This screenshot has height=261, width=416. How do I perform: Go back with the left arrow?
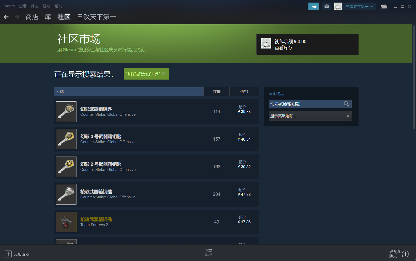(x=6, y=17)
